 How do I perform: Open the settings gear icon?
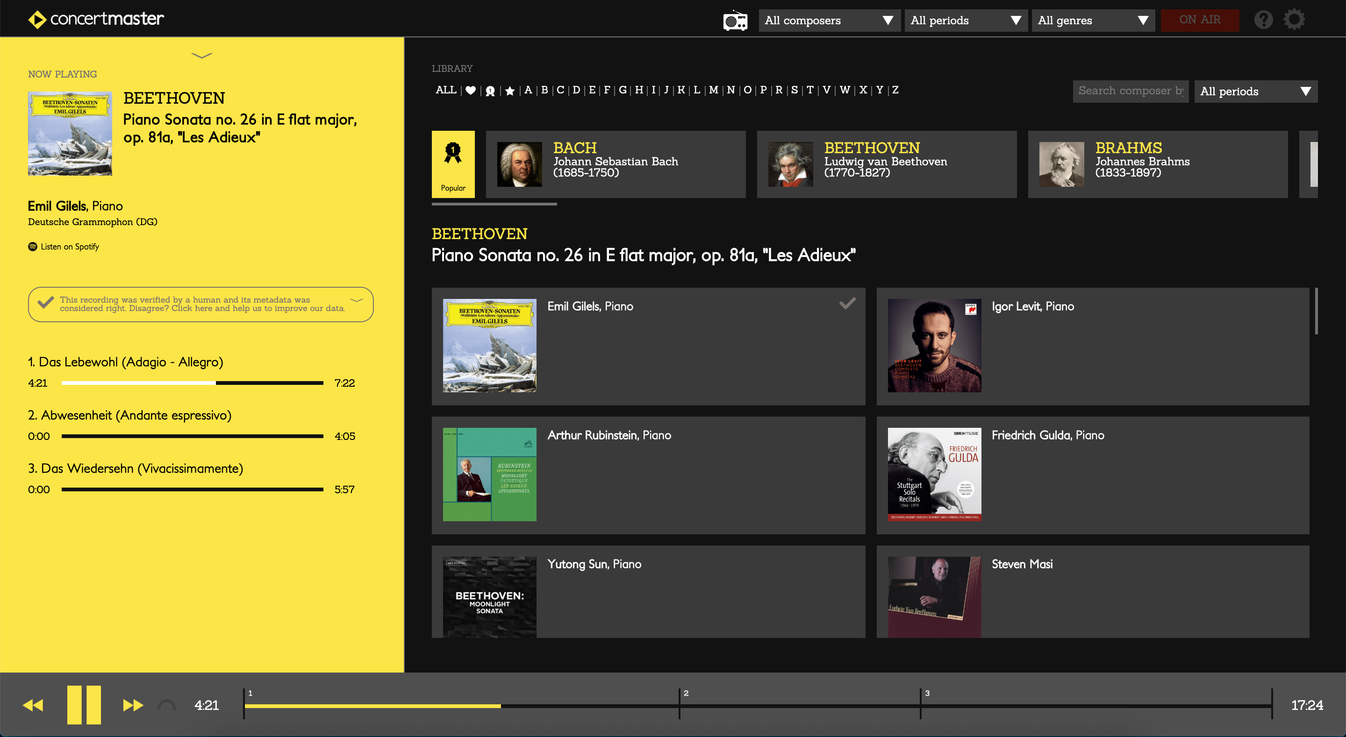click(1294, 19)
